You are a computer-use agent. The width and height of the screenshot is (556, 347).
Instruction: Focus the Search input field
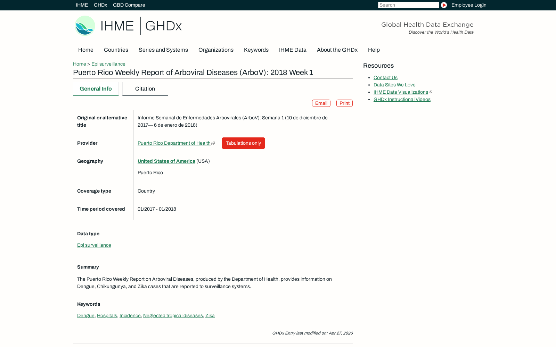click(x=408, y=5)
